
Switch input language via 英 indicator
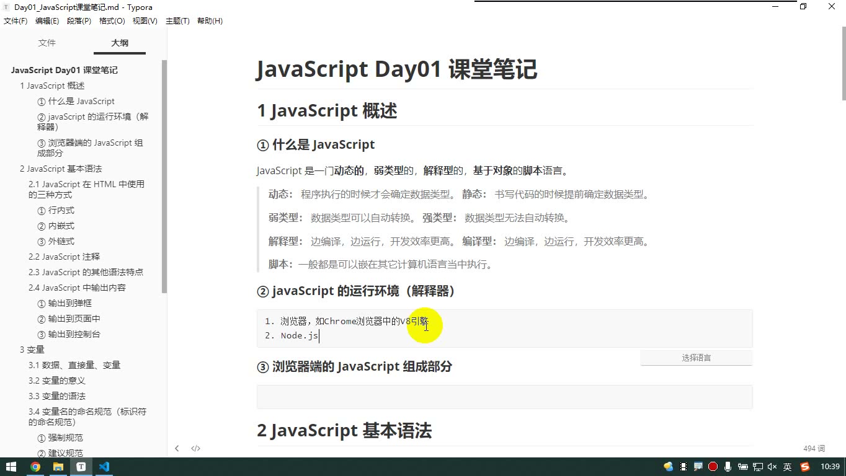(787, 467)
